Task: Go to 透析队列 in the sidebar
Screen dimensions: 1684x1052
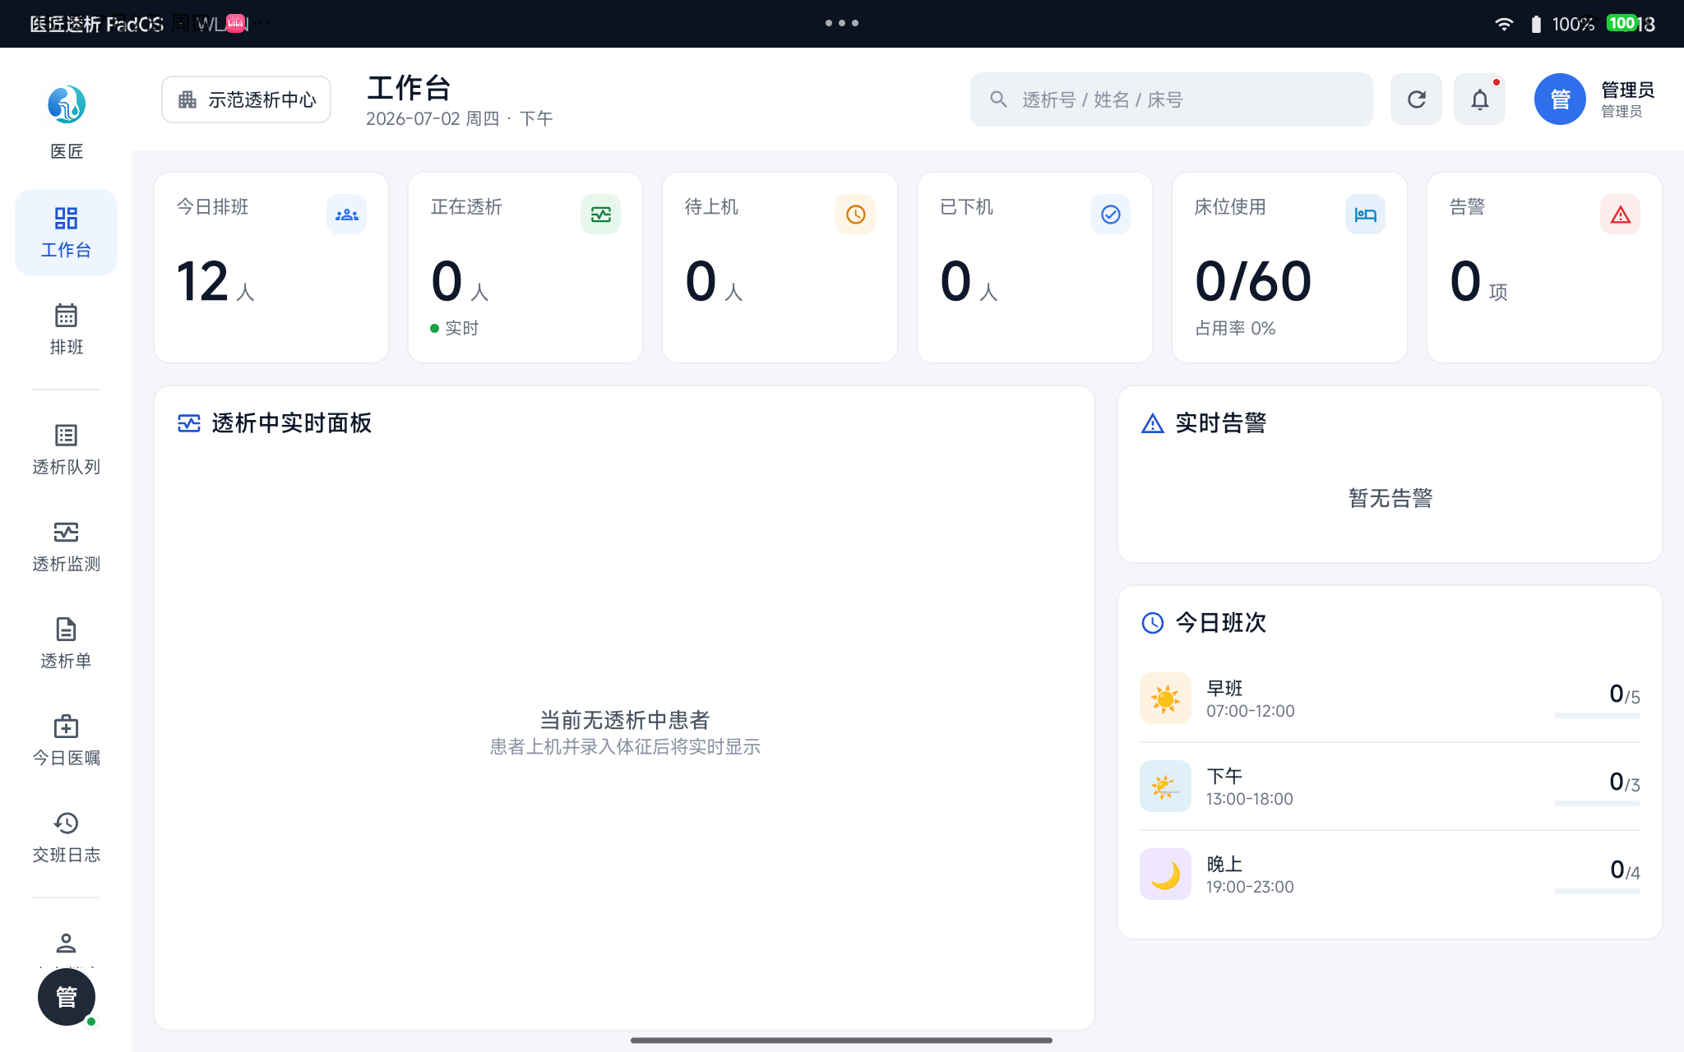Action: point(66,450)
